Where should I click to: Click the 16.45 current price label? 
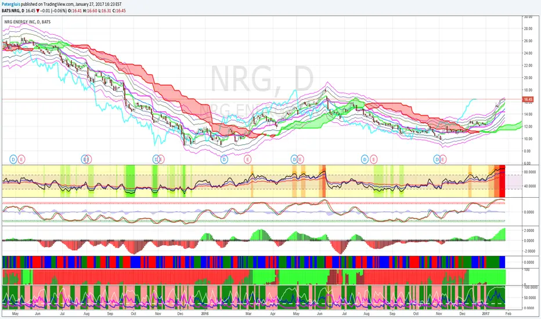point(528,100)
